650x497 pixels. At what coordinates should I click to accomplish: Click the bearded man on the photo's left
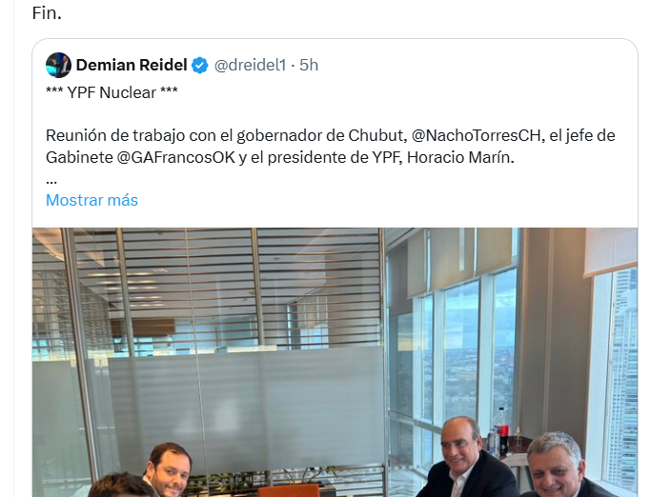click(x=169, y=467)
